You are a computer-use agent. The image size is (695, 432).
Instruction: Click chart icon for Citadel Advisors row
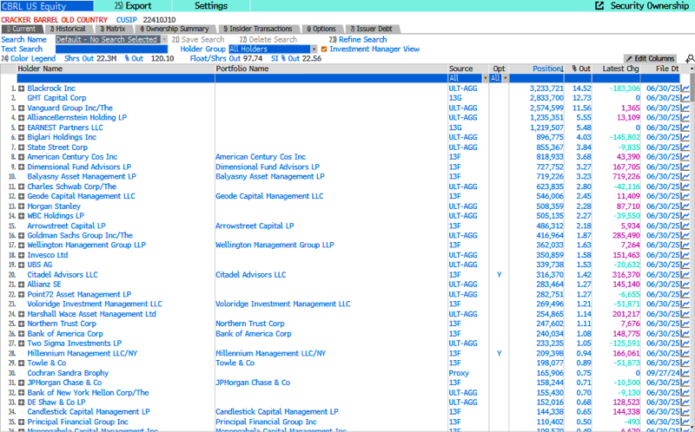pos(685,274)
